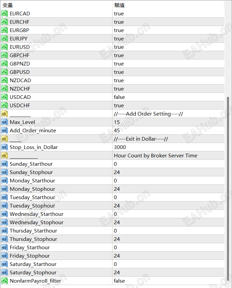
Task: Click the string icon beside Exit in Dollar
Action: point(4,139)
